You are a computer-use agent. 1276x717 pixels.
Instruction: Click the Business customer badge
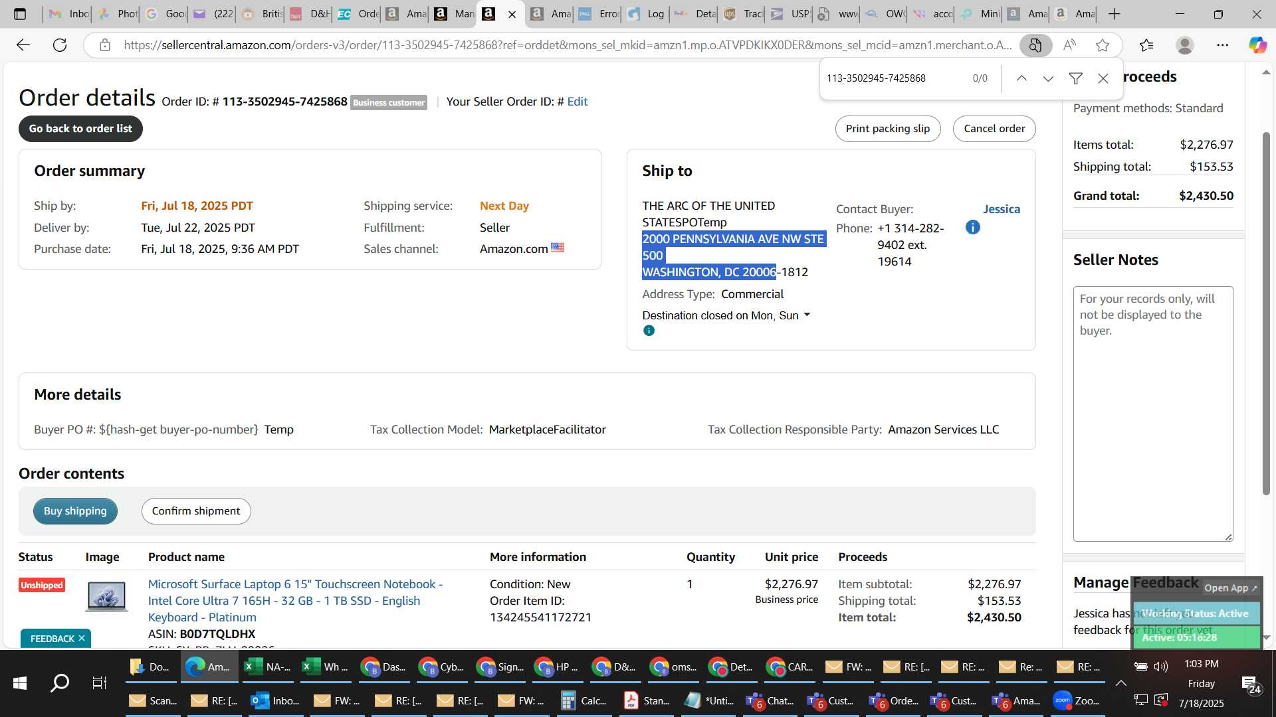389,102
